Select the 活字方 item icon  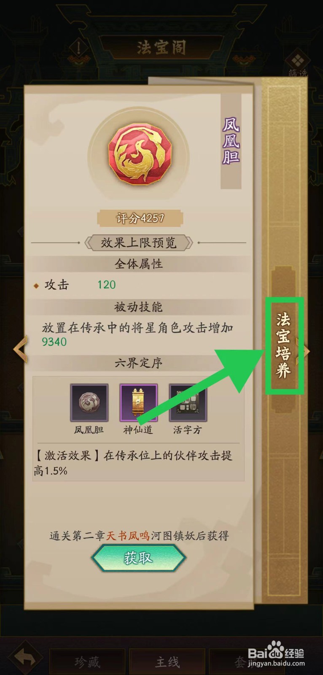point(188,402)
